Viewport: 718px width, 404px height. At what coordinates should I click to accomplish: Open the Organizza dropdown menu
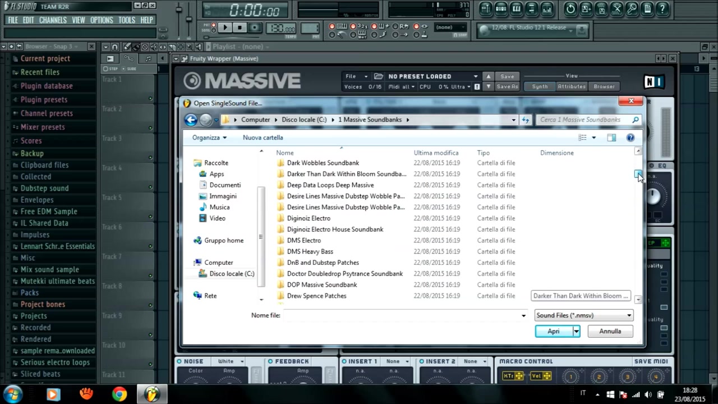click(x=209, y=137)
